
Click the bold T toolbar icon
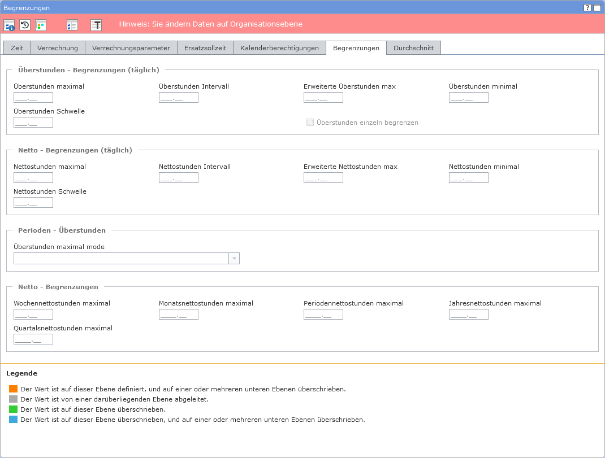pyautogui.click(x=96, y=25)
